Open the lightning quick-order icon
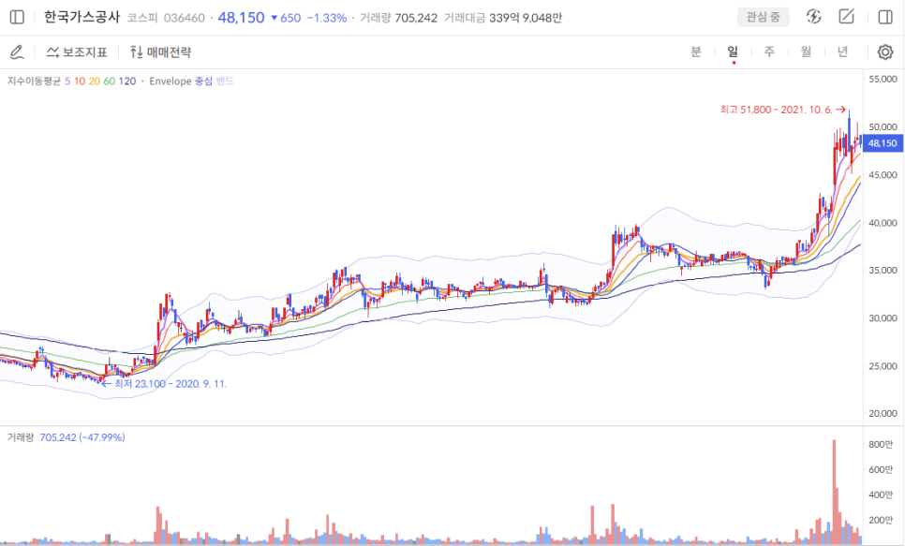The width and height of the screenshot is (905, 546). pyautogui.click(x=814, y=17)
